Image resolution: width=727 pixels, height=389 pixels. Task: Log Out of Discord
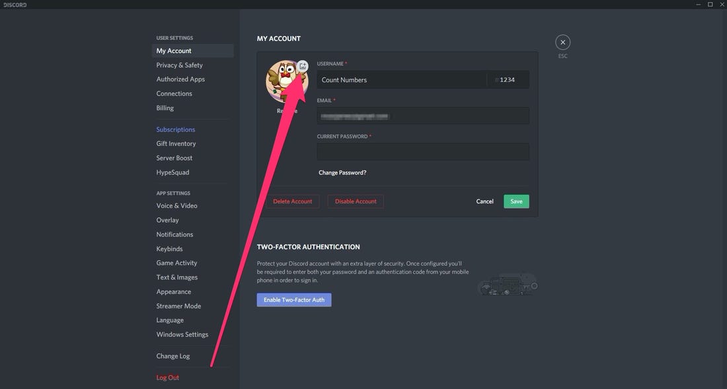(x=168, y=377)
